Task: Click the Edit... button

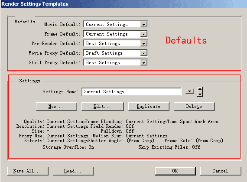Action: pos(102,107)
